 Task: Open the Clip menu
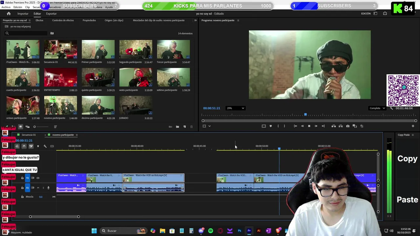pos(27,7)
